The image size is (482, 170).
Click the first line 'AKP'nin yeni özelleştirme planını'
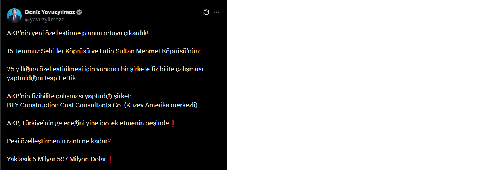click(x=78, y=33)
